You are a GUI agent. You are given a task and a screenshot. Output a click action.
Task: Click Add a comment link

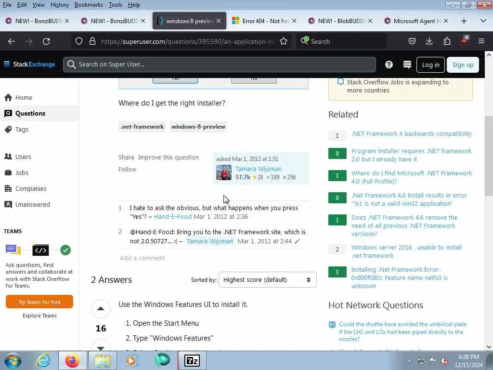[142, 258]
